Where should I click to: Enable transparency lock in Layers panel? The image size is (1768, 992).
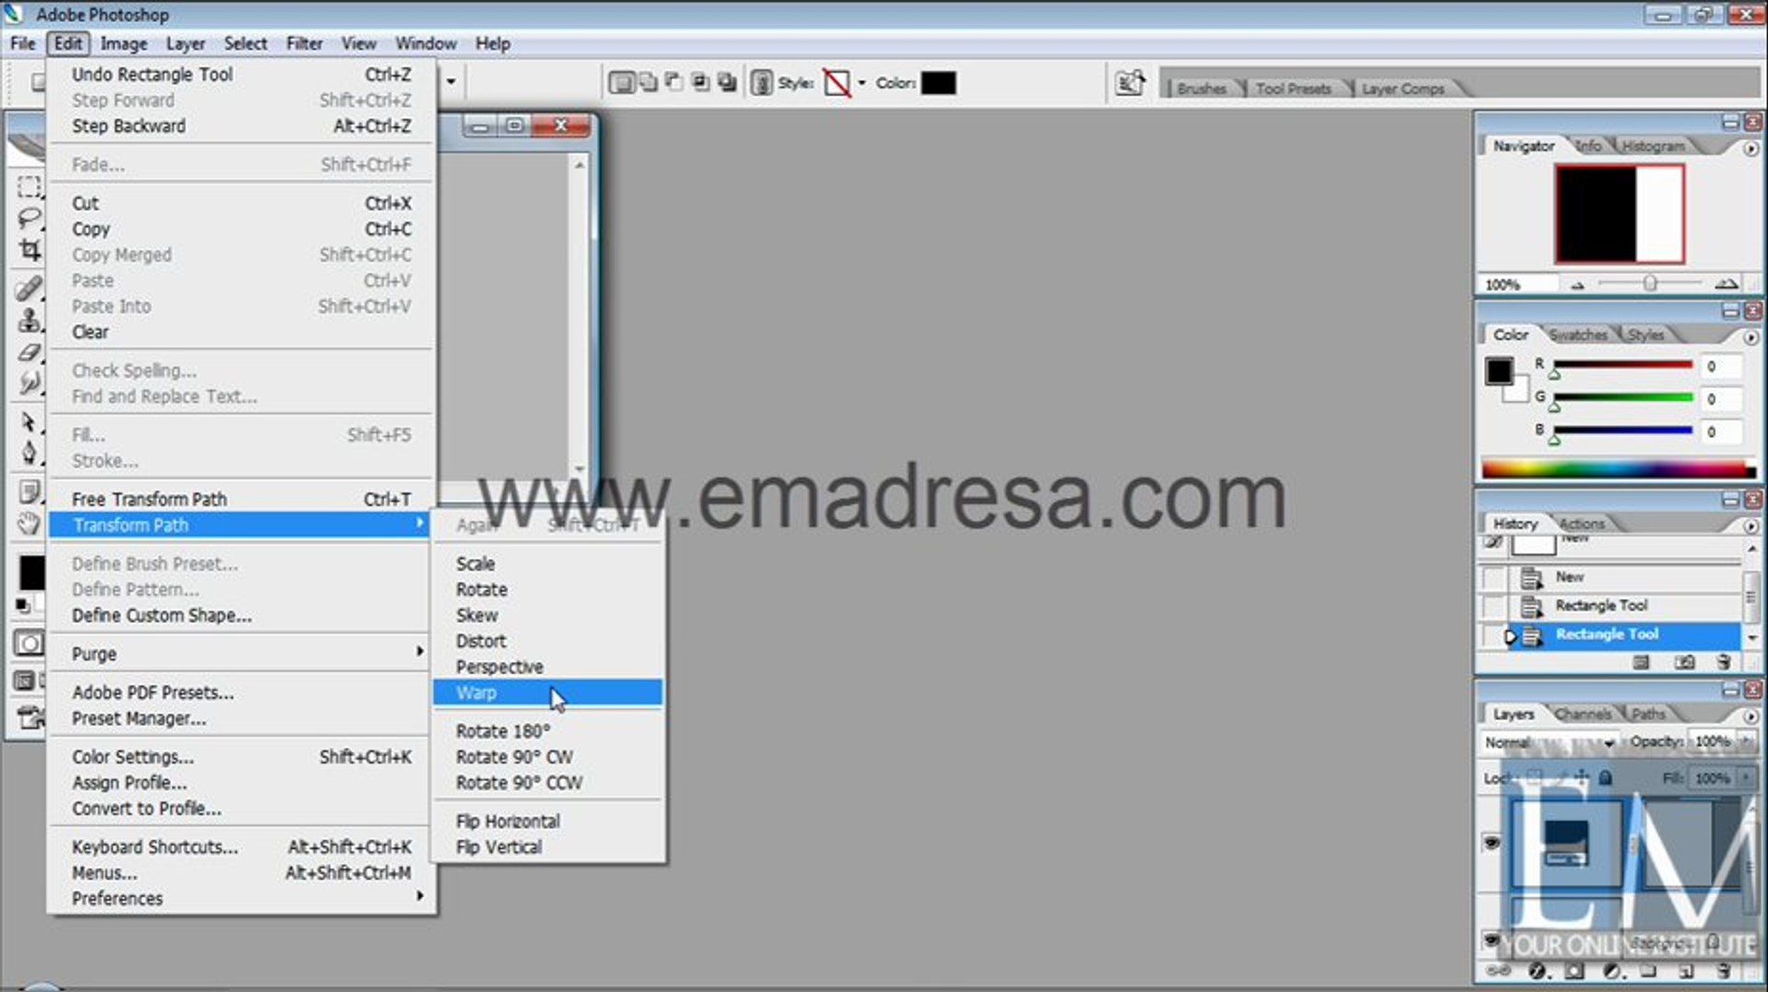click(1536, 777)
